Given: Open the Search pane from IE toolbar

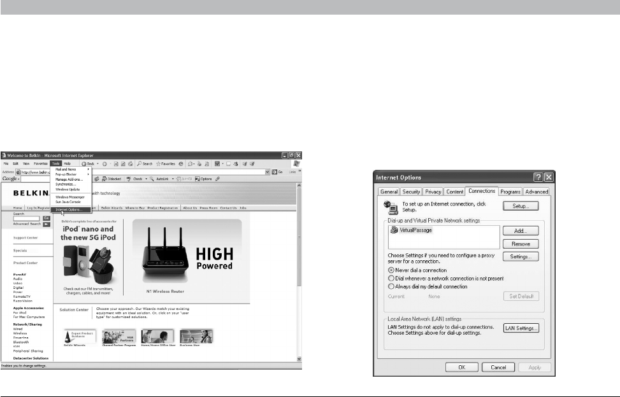Looking at the screenshot, I should pos(145,164).
